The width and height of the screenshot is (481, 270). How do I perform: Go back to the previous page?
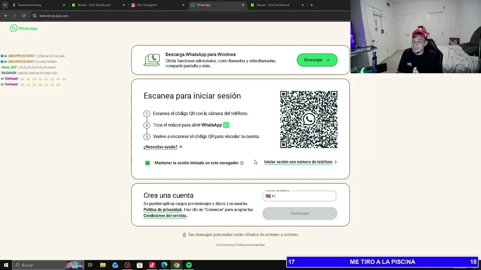coord(6,16)
